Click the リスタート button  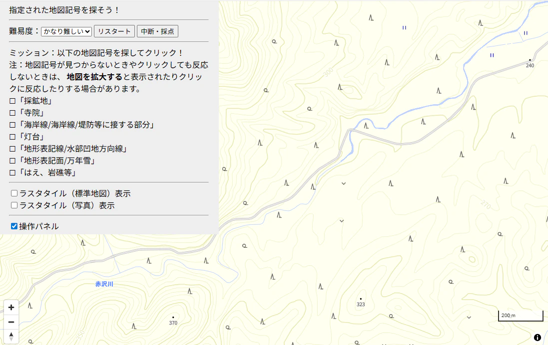[x=114, y=31]
